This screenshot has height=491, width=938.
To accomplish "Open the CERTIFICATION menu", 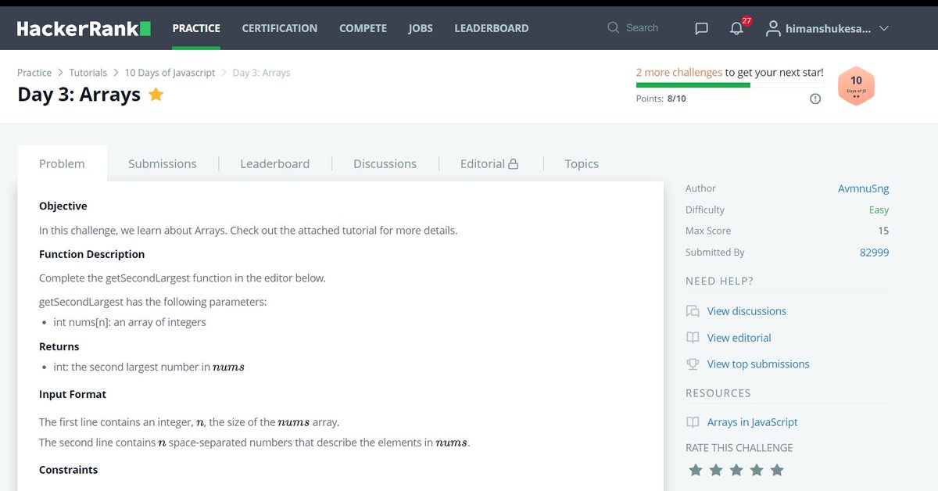I will tap(280, 28).
